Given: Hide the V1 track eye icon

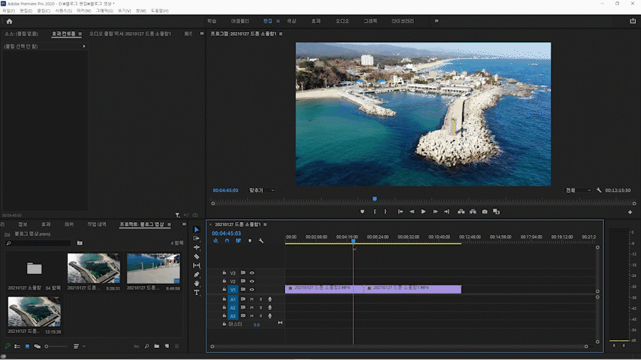Looking at the screenshot, I should click(x=251, y=290).
